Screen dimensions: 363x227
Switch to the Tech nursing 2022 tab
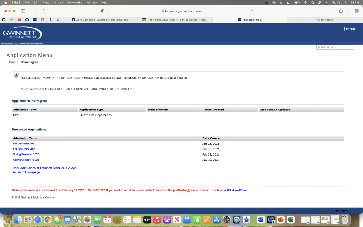175,20
